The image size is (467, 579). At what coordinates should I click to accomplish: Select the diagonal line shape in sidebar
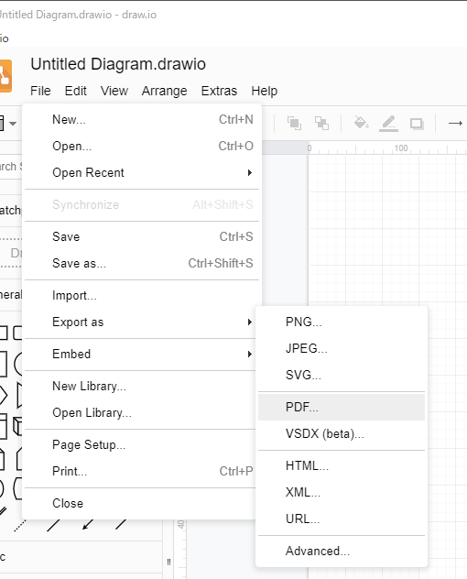(x=53, y=525)
